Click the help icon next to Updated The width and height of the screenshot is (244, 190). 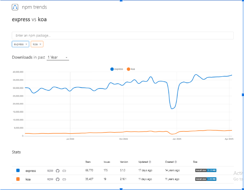[x=150, y=162]
